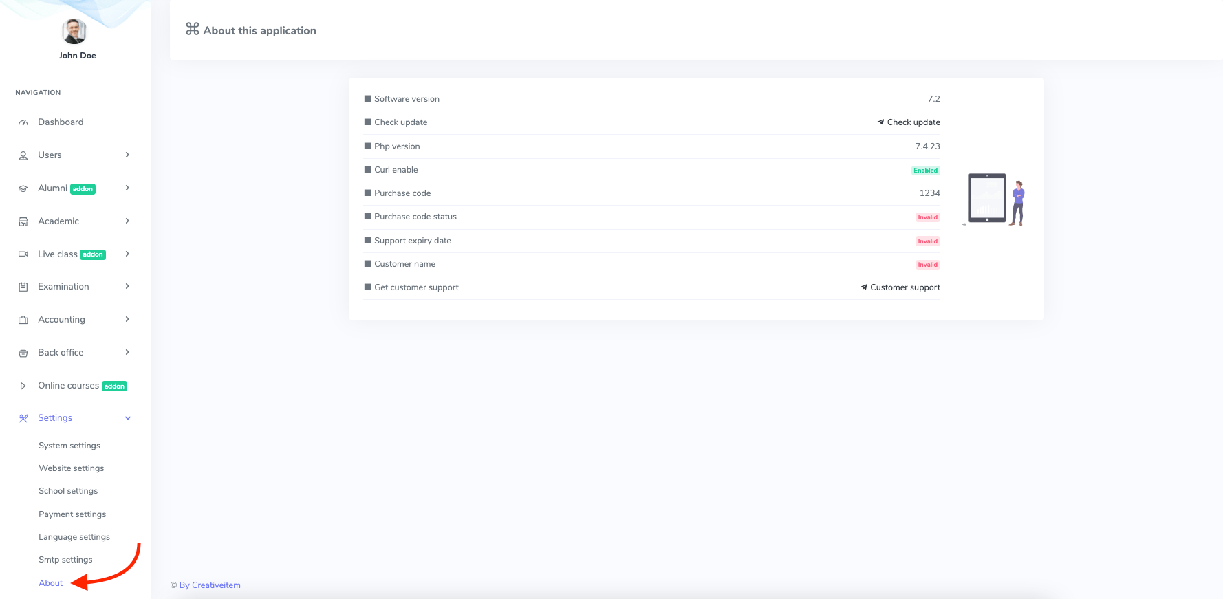The width and height of the screenshot is (1223, 599).
Task: Go to Smtp settings
Action: coord(65,560)
